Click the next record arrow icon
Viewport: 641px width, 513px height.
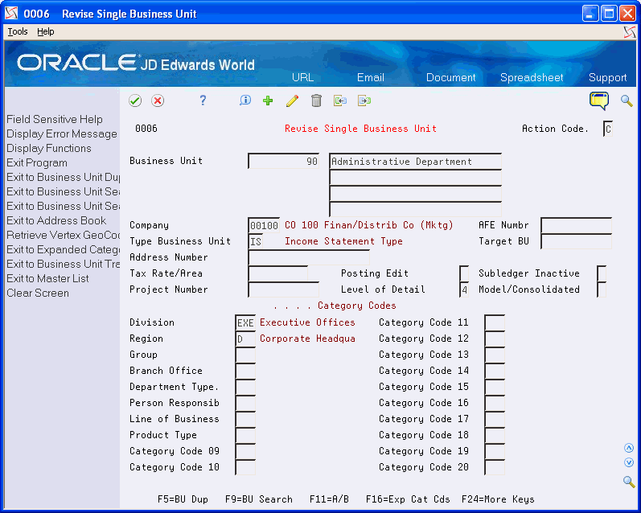coord(364,101)
